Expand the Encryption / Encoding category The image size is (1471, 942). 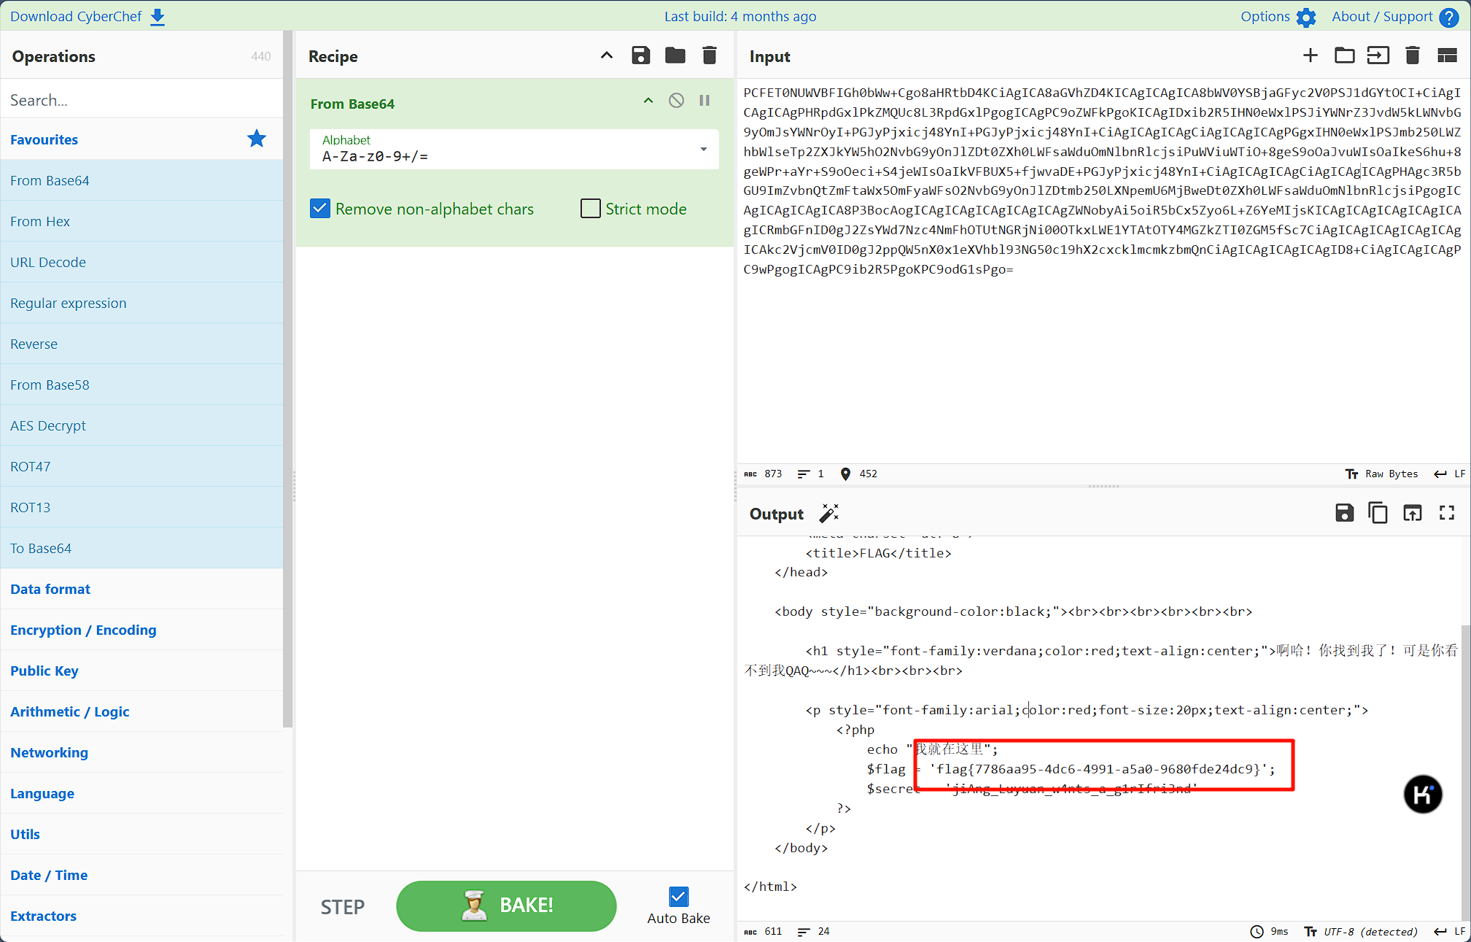click(x=83, y=630)
